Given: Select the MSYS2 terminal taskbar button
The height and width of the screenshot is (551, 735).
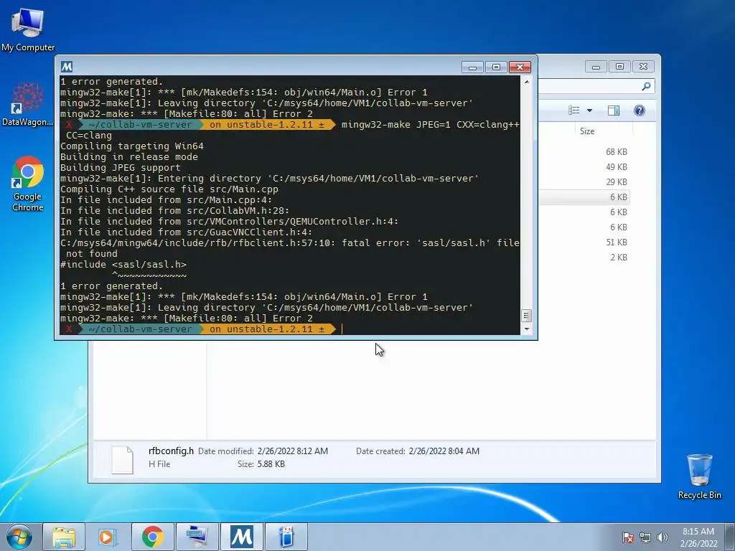Looking at the screenshot, I should click(241, 537).
